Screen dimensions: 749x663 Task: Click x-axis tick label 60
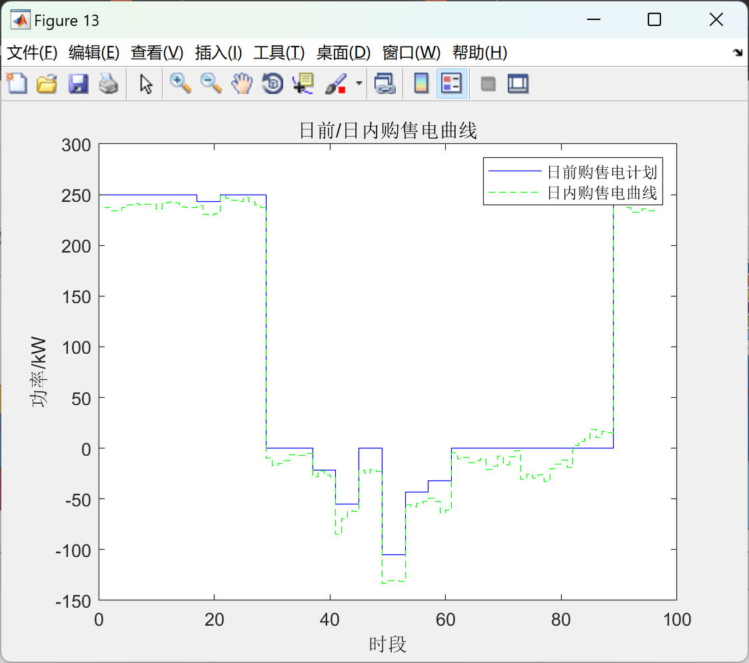(445, 620)
